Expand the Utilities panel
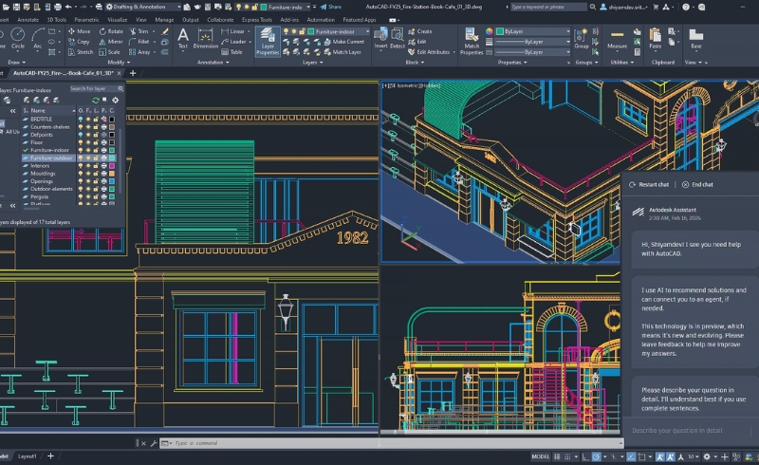 pos(622,63)
